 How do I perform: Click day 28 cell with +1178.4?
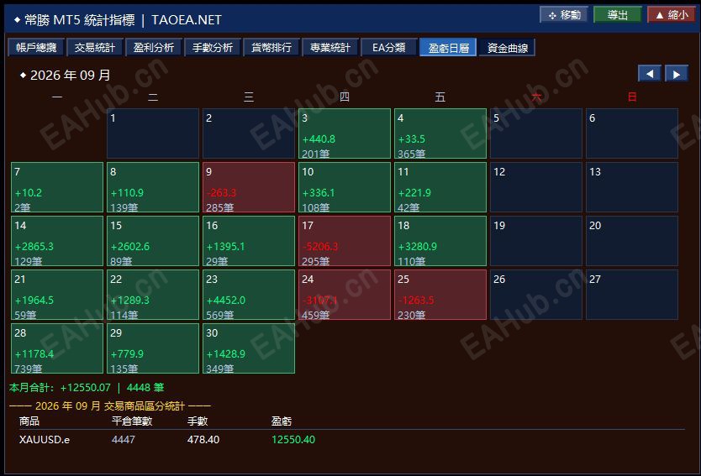(57, 348)
